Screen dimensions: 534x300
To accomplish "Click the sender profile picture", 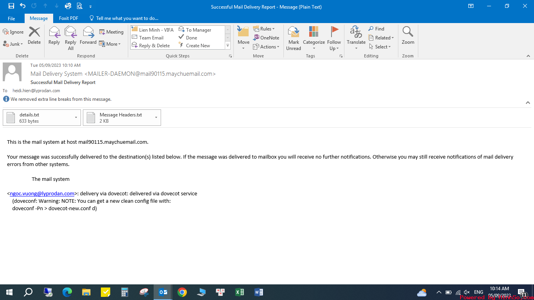I will 12,72.
